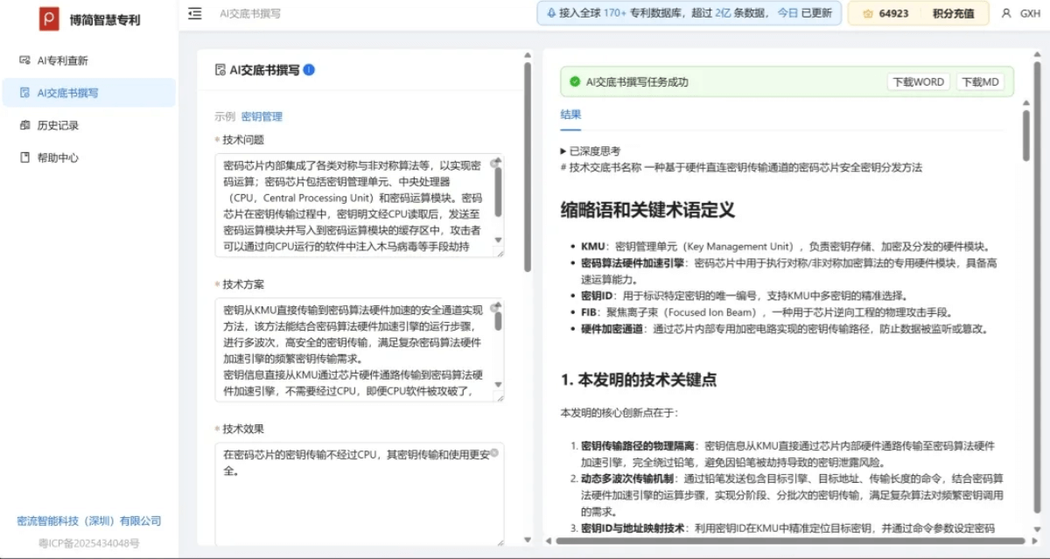
Task: Load the 密钥管理 example link
Action: 262,116
